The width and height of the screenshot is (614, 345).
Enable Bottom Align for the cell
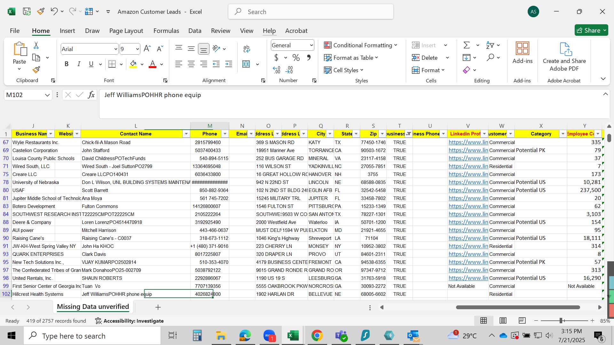click(x=204, y=49)
